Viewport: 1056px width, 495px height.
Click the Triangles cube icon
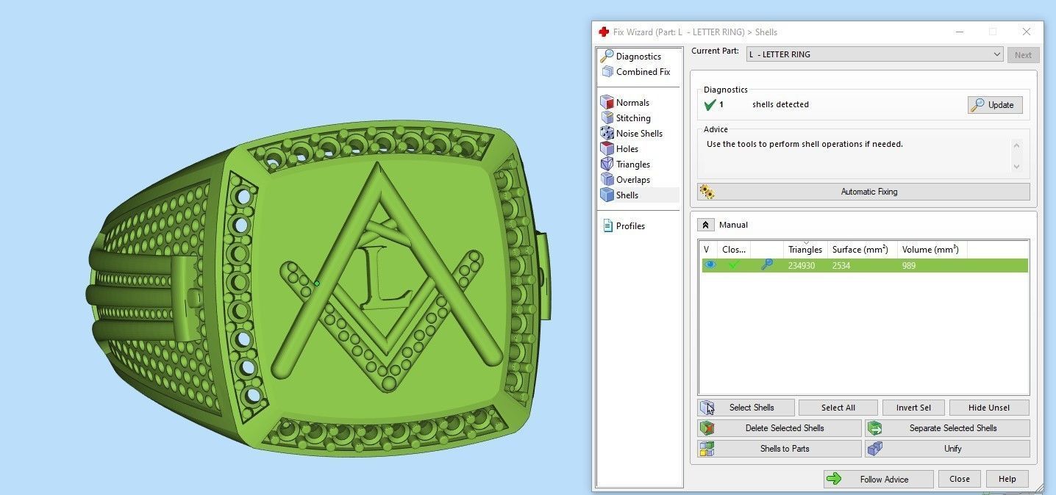(x=607, y=165)
